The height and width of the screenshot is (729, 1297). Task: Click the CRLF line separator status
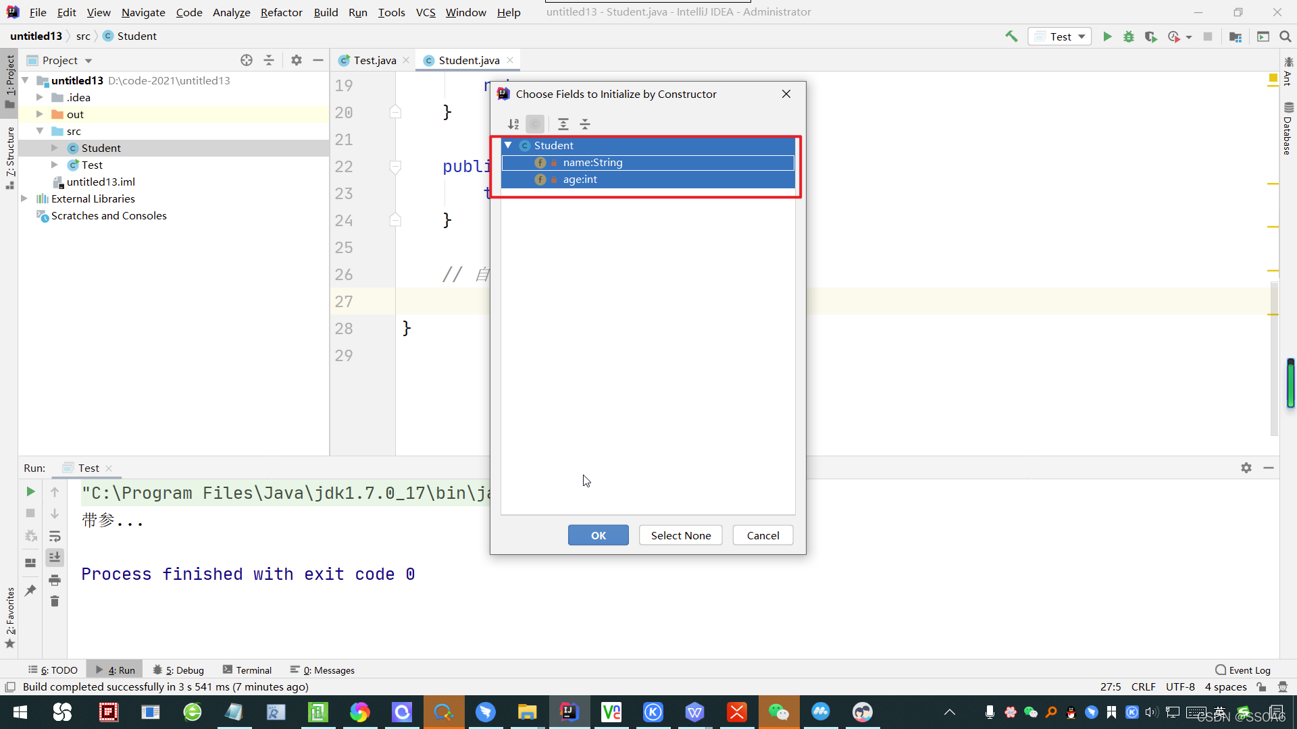1143,687
